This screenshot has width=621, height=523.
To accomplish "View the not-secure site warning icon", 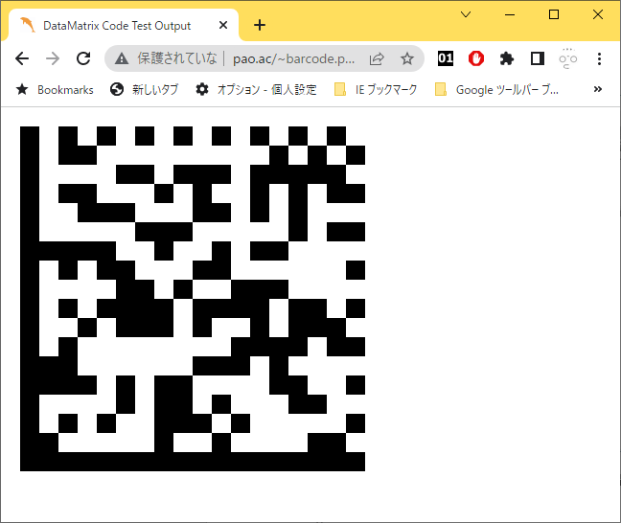I will [122, 58].
